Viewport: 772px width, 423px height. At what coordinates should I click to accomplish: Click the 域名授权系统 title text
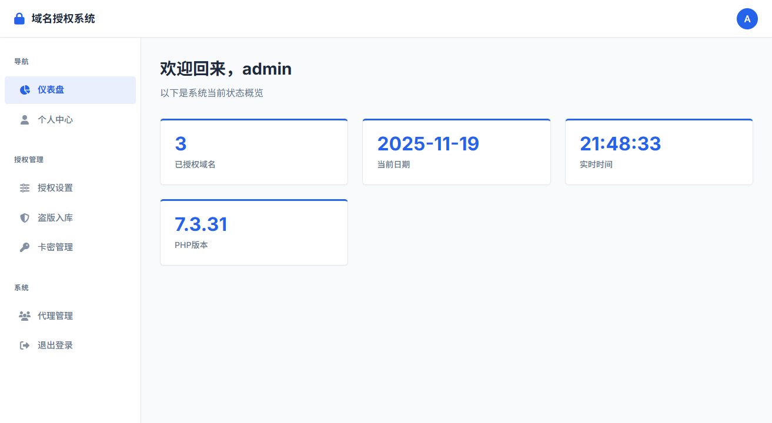(63, 19)
